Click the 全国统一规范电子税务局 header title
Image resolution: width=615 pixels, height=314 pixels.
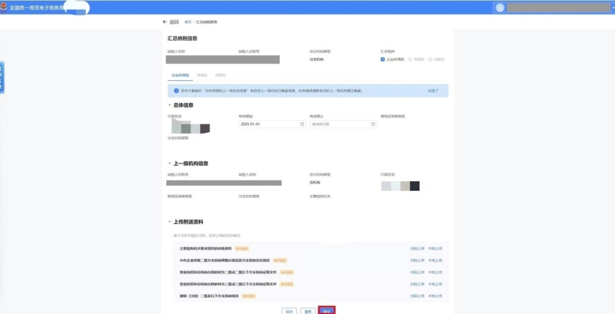tap(36, 8)
